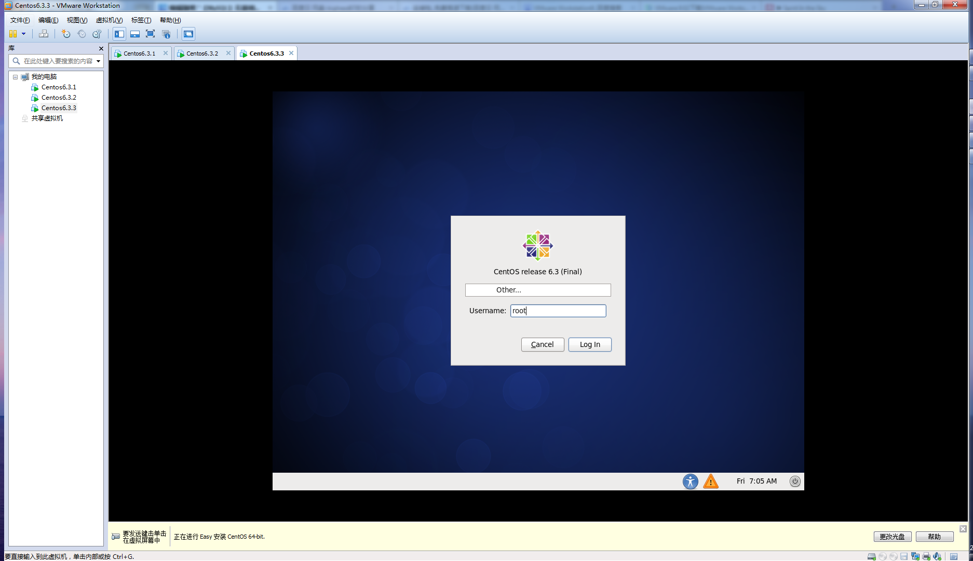
Task: Click the 要发送键击 hint text
Action: (144, 537)
